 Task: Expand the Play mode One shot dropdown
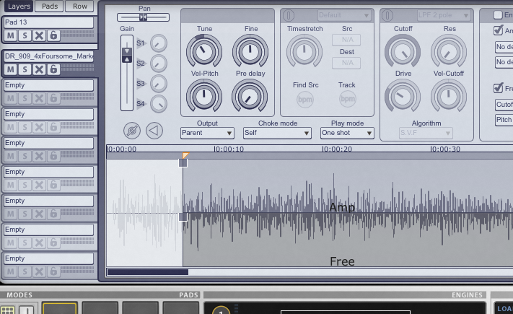point(347,133)
